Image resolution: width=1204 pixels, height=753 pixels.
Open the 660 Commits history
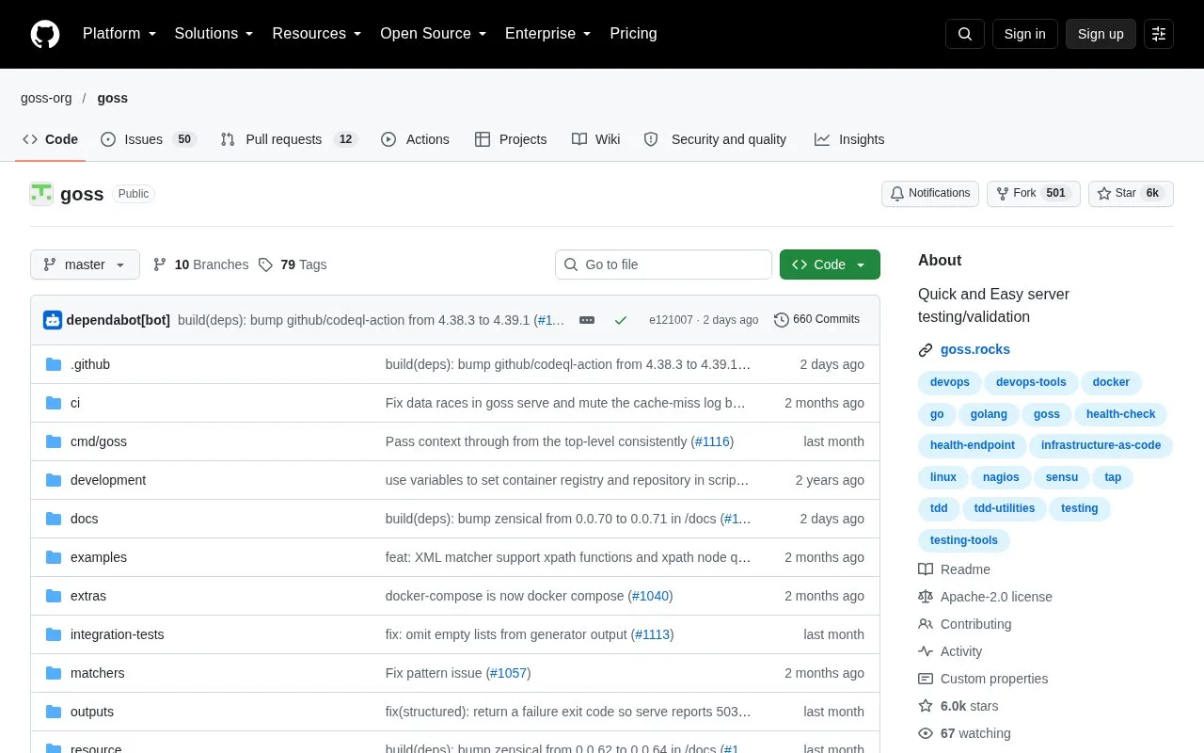point(816,320)
